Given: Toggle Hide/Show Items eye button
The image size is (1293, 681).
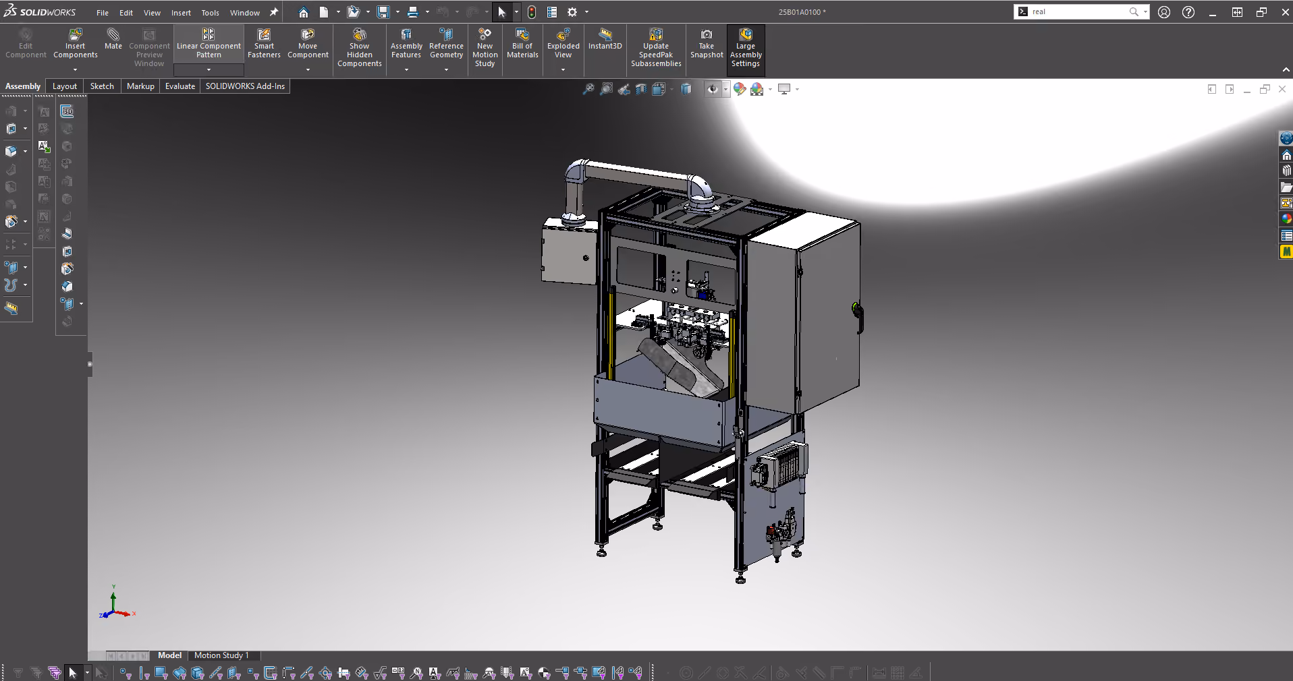Looking at the screenshot, I should [713, 89].
